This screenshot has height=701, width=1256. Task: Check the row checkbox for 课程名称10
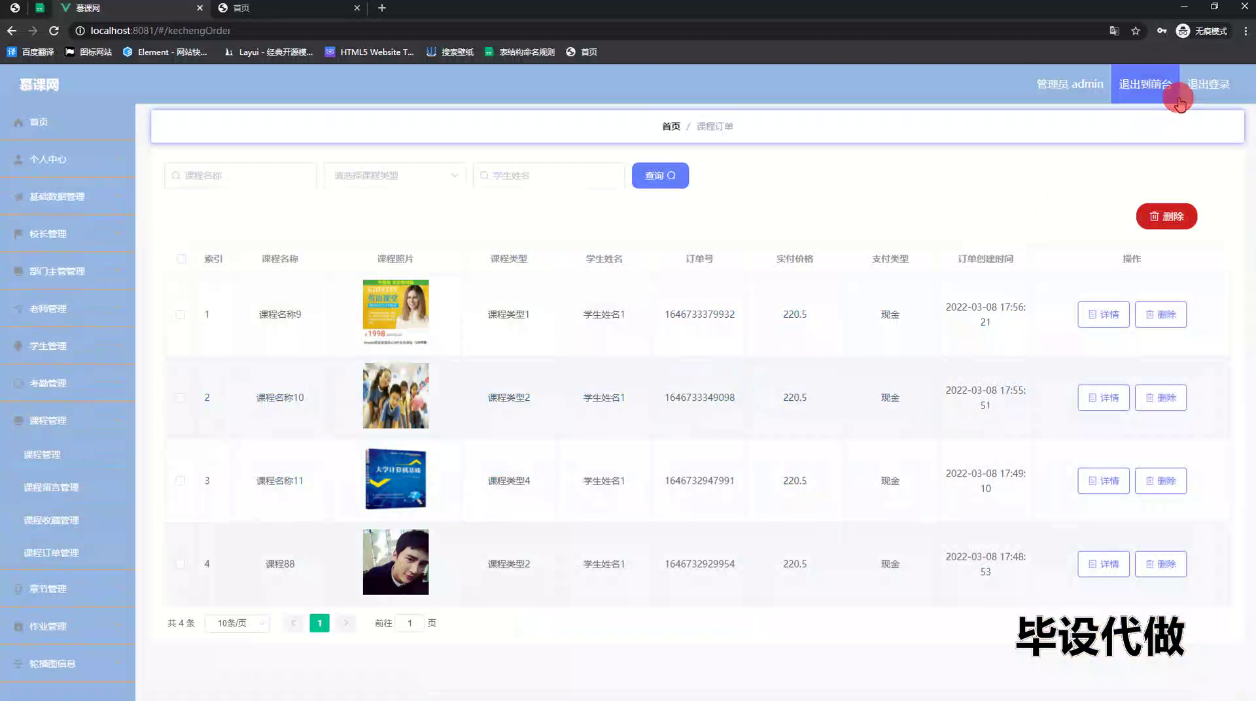point(180,397)
